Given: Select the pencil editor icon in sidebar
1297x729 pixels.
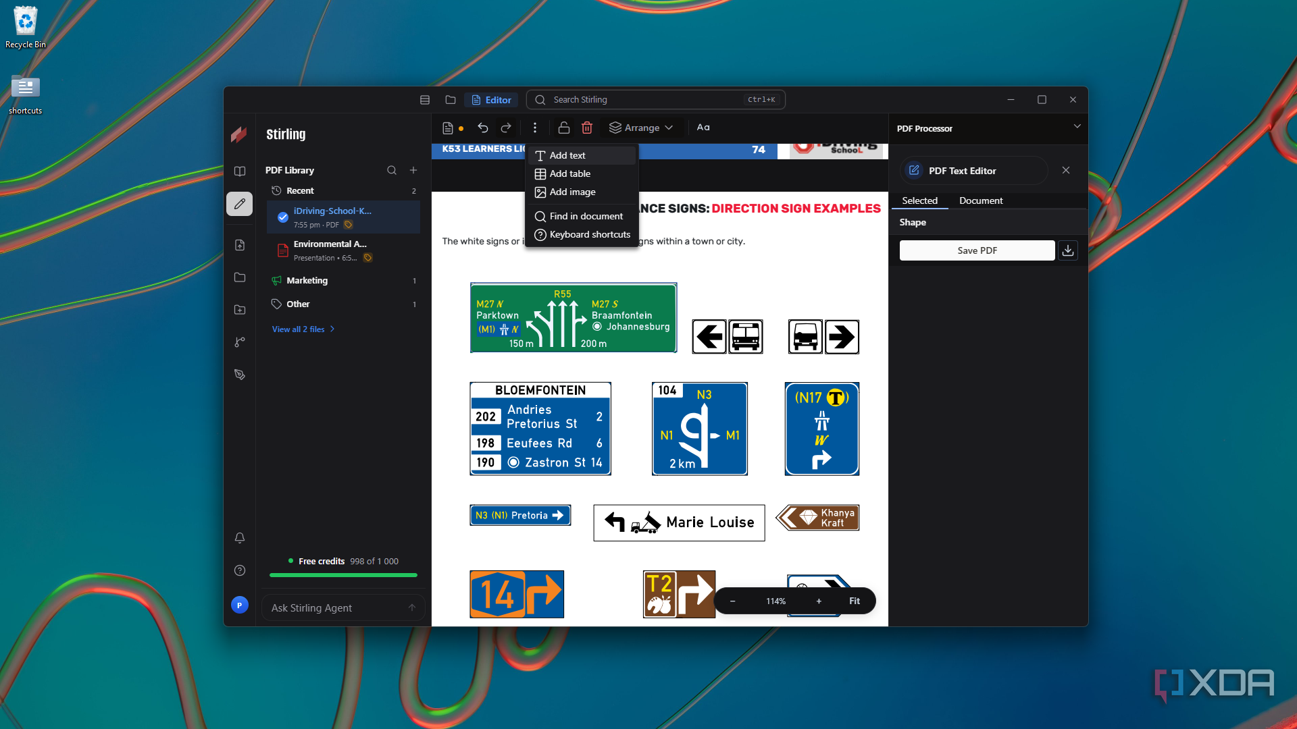Looking at the screenshot, I should click(x=240, y=204).
